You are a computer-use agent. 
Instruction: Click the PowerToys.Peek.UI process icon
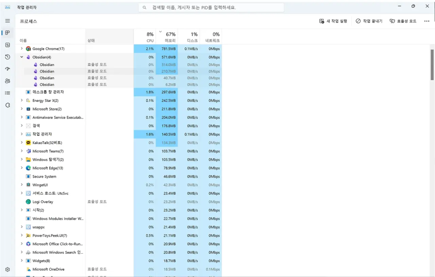coord(28,235)
